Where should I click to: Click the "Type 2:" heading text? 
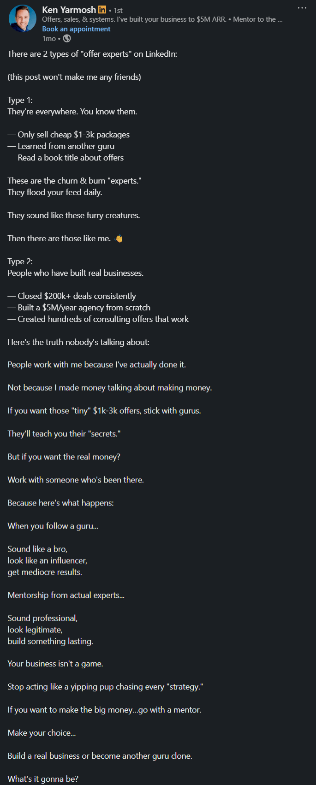(x=20, y=262)
